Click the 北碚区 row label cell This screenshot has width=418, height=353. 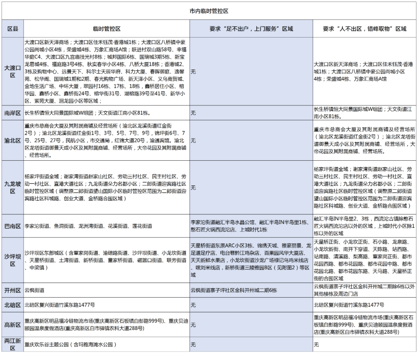click(x=12, y=305)
